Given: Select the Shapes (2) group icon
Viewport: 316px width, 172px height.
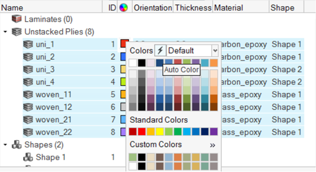Looking at the screenshot, I should pos(16,145).
